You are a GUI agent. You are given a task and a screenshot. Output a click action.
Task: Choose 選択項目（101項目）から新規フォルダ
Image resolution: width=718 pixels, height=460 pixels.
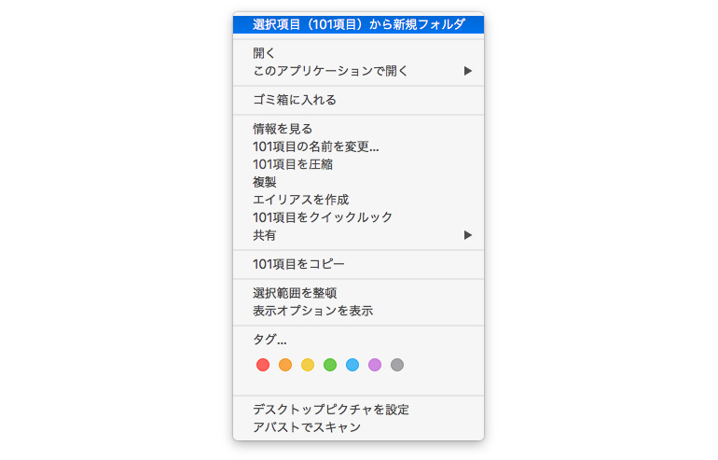[x=358, y=24]
